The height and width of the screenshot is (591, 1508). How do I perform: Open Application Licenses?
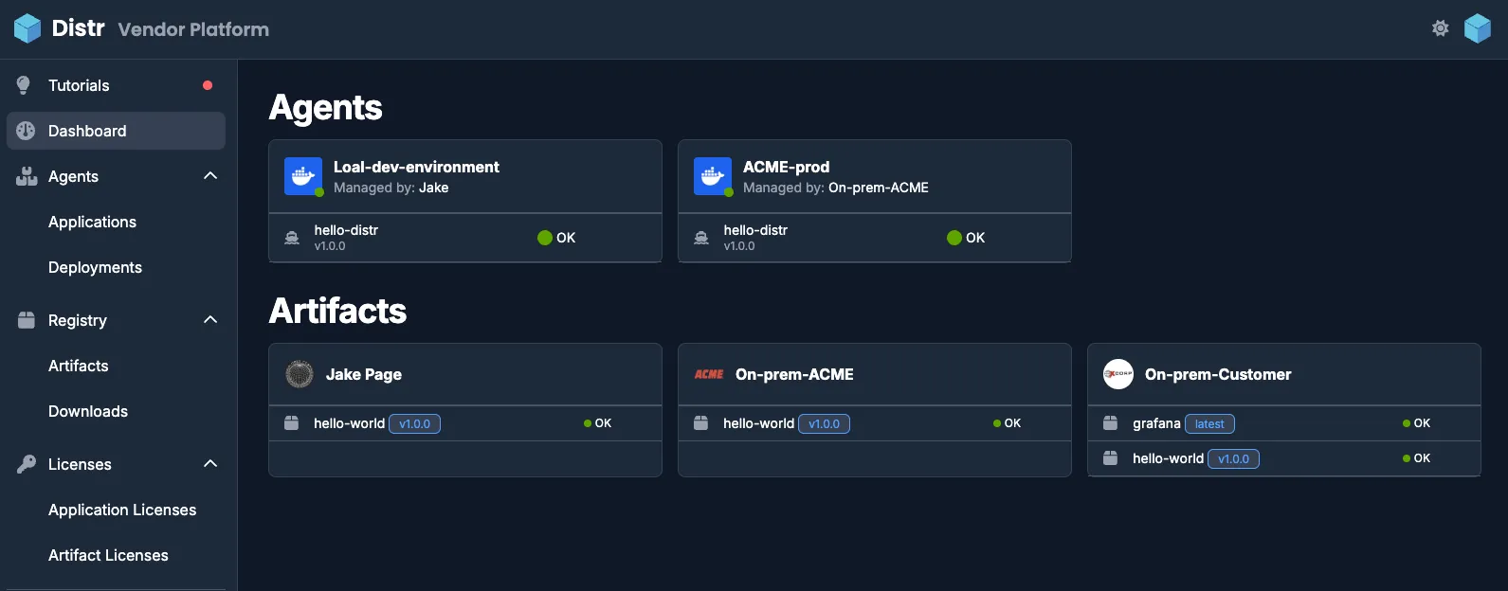coord(122,510)
